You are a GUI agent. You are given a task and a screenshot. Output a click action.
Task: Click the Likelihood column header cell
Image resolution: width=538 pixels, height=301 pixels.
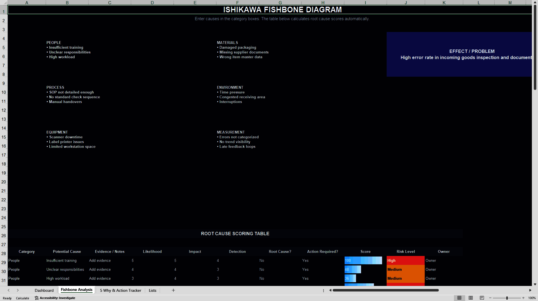152,251
